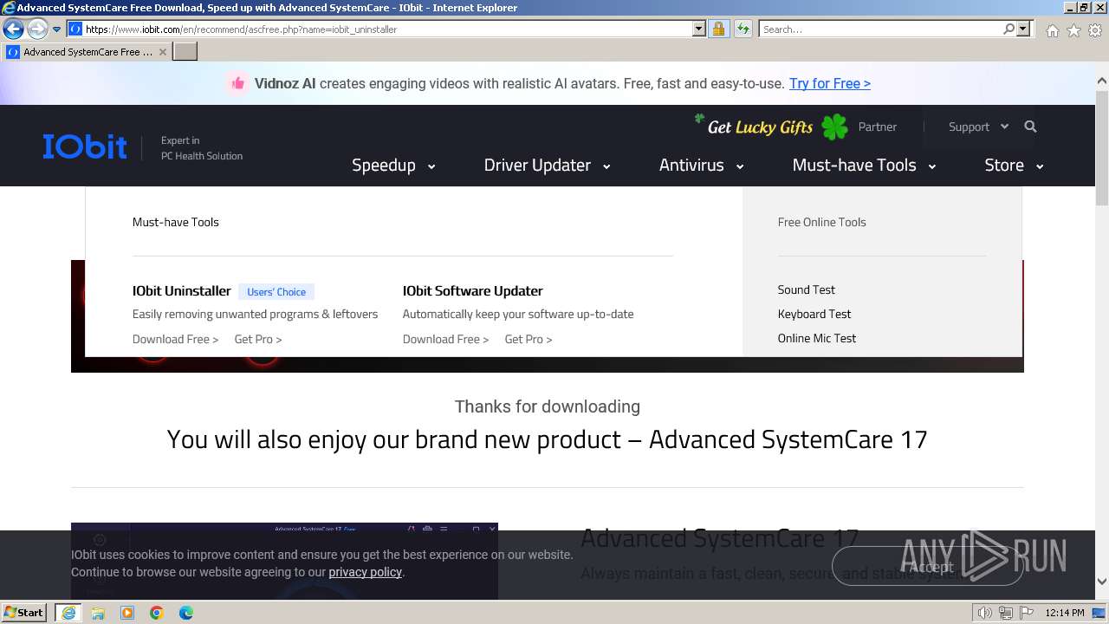
Task: Click the taskbar clock 12:14 PM
Action: [x=1065, y=613]
